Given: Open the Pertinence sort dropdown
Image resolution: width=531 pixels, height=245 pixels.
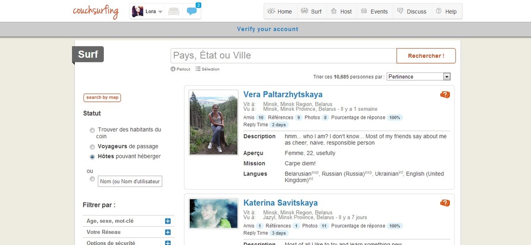Looking at the screenshot, I should point(418,76).
